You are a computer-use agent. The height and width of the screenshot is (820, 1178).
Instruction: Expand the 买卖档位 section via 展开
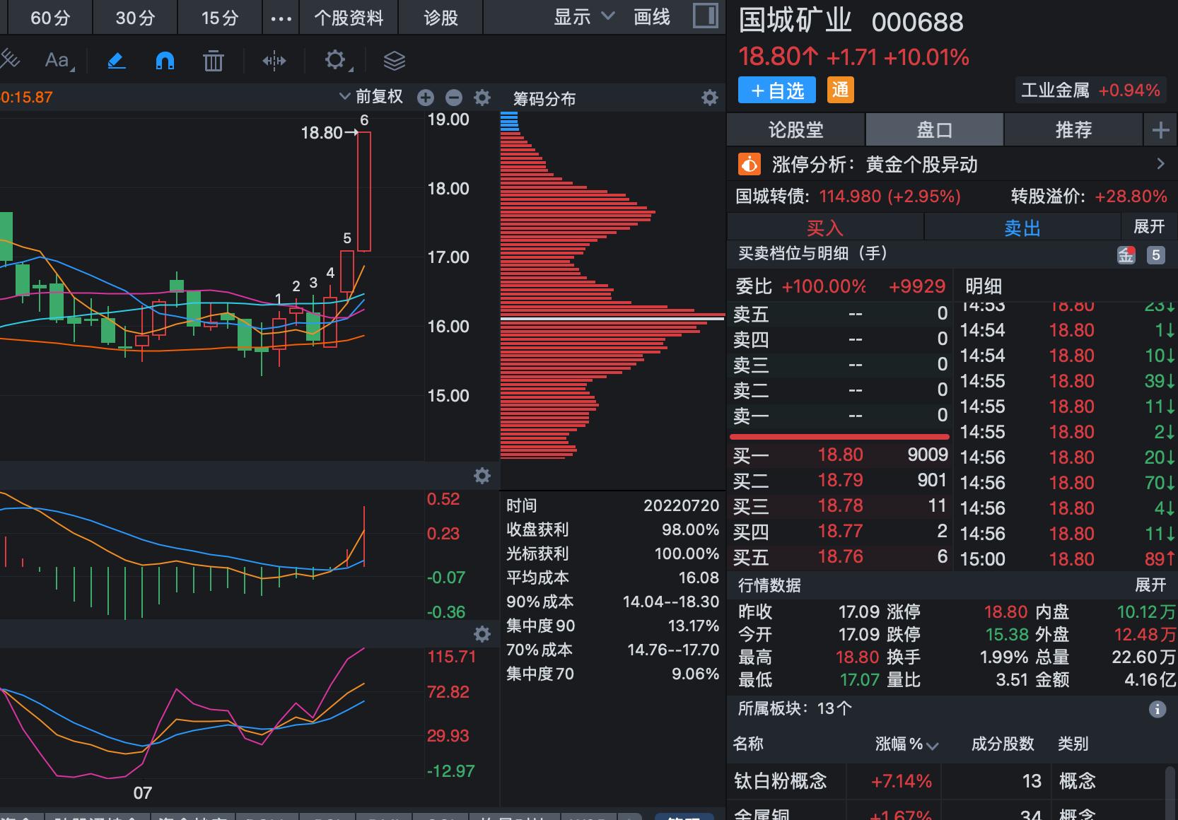(1149, 226)
